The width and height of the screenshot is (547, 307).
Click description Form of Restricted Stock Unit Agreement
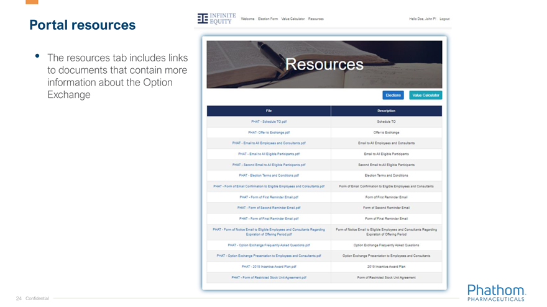386,277
